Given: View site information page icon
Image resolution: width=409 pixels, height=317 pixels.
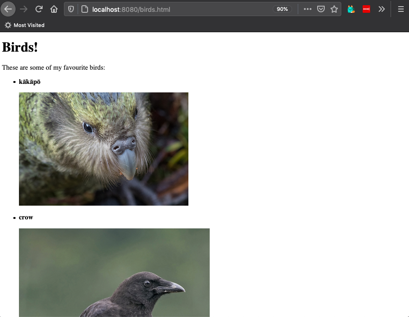Looking at the screenshot, I should click(x=85, y=9).
